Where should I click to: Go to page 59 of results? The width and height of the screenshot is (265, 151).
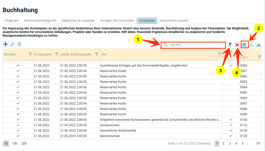[x=258, y=144]
